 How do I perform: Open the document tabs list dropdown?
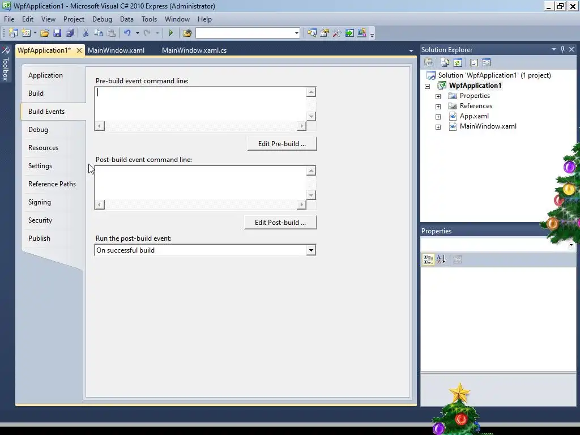[411, 50]
